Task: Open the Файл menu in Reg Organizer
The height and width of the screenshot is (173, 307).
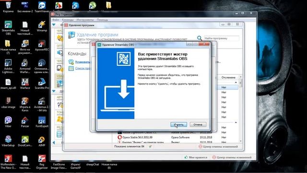Action: (x=56, y=20)
